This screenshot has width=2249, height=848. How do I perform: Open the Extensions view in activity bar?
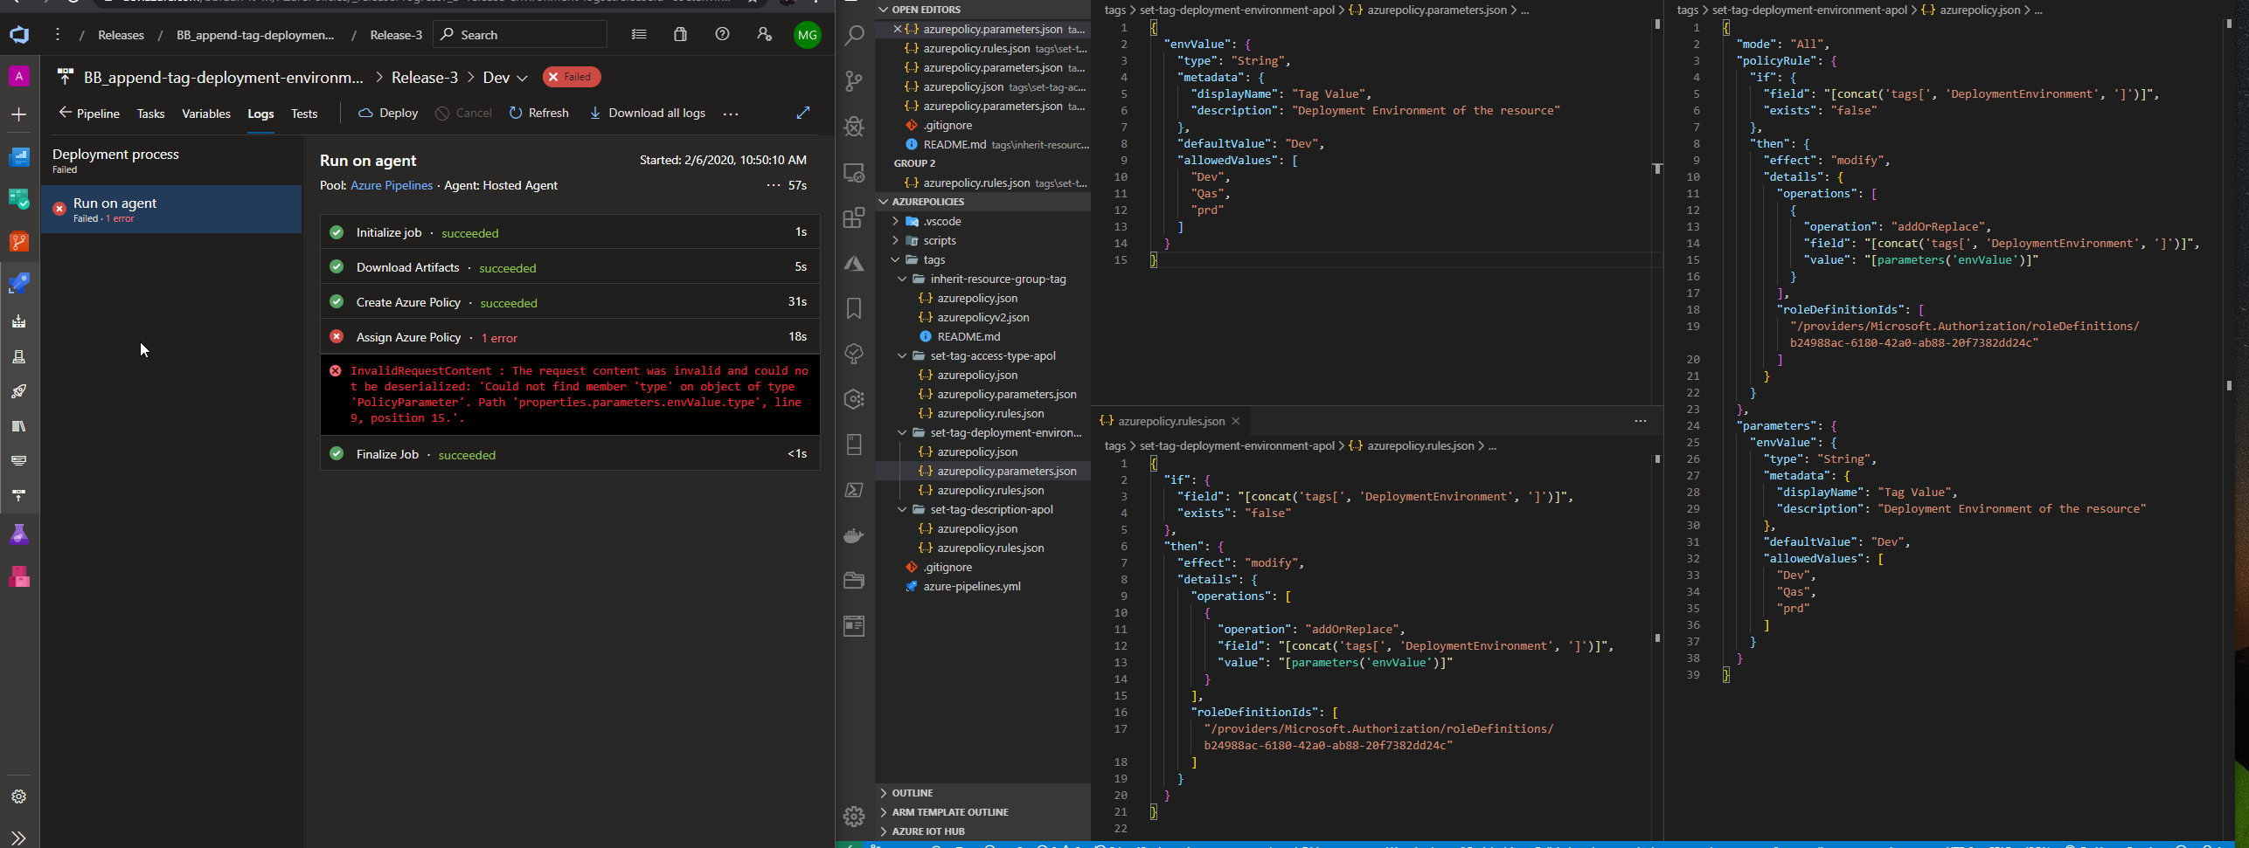854,217
